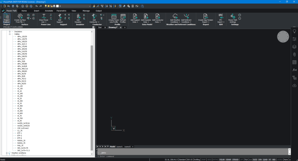The height and width of the screenshot is (161, 298).
Task: Click the f(x) parameters icon on right sidebar
Action: tap(295, 70)
